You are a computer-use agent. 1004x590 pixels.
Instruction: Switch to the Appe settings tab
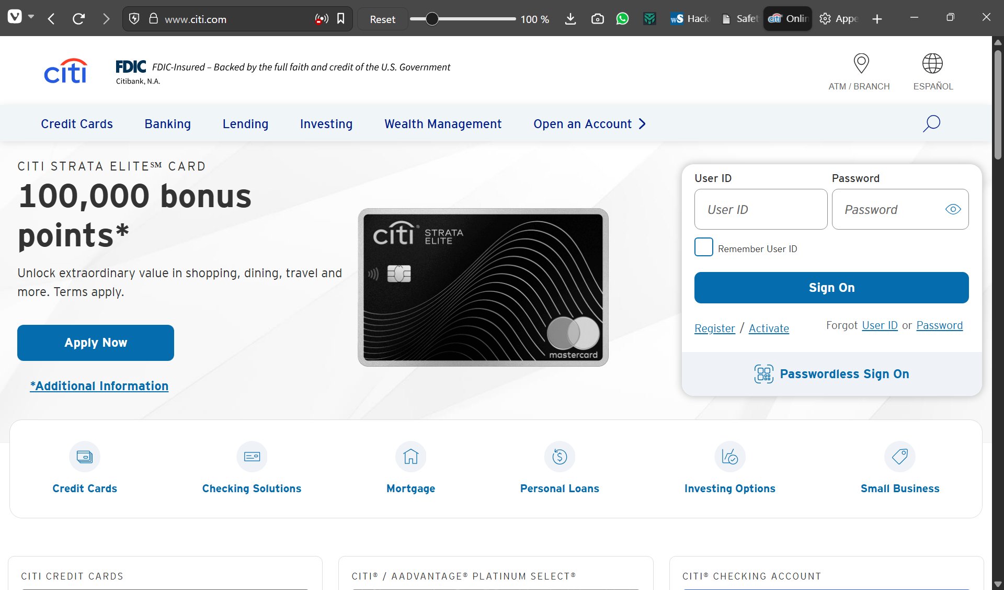click(x=839, y=19)
